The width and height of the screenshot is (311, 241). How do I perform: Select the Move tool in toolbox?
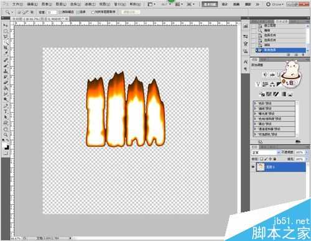tap(6, 26)
